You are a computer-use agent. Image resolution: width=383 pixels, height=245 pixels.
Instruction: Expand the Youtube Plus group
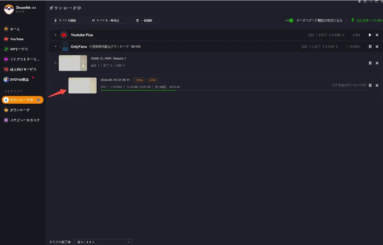[x=55, y=35]
